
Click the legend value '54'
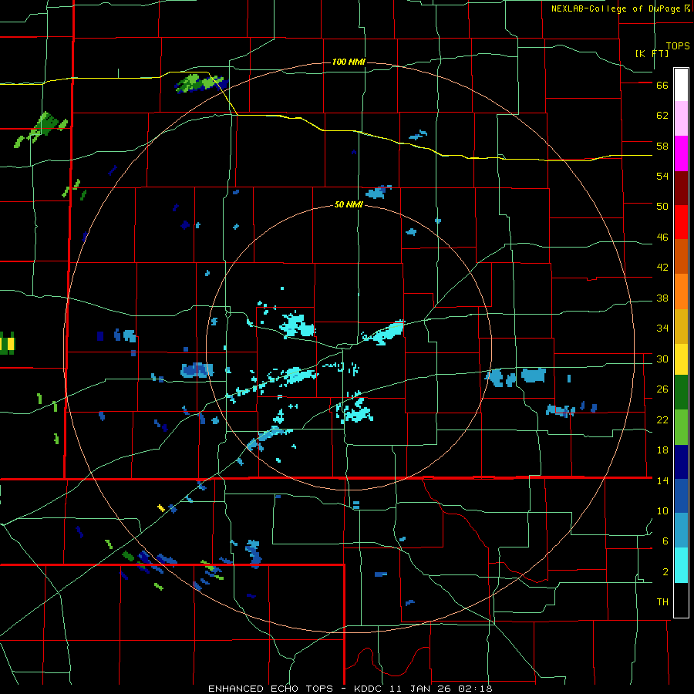tap(662, 176)
